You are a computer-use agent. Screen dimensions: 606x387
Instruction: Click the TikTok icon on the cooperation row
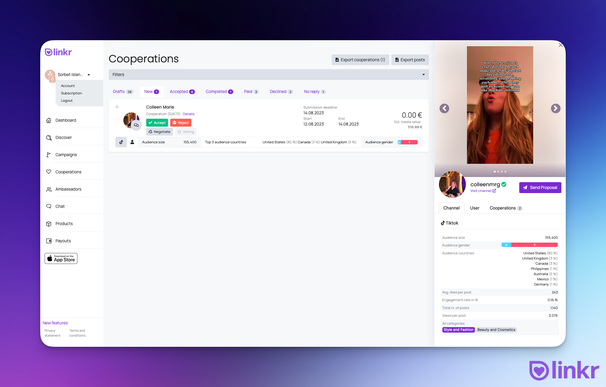(121, 142)
